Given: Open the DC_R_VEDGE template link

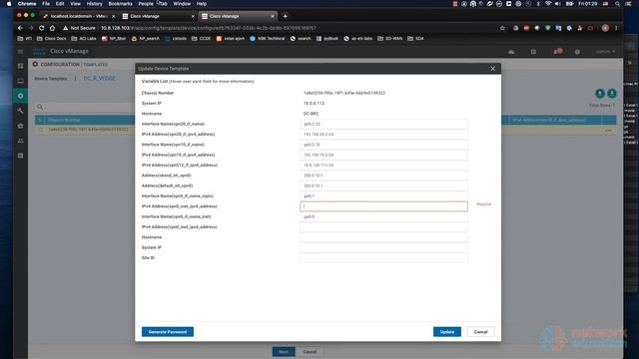Looking at the screenshot, I should (100, 78).
